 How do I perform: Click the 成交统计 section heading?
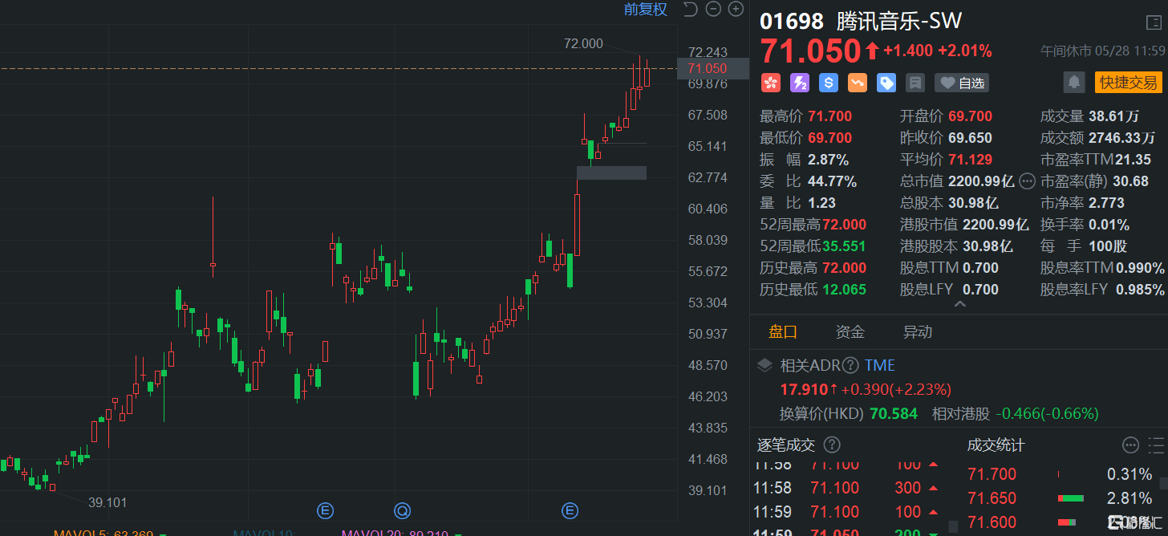[x=996, y=445]
